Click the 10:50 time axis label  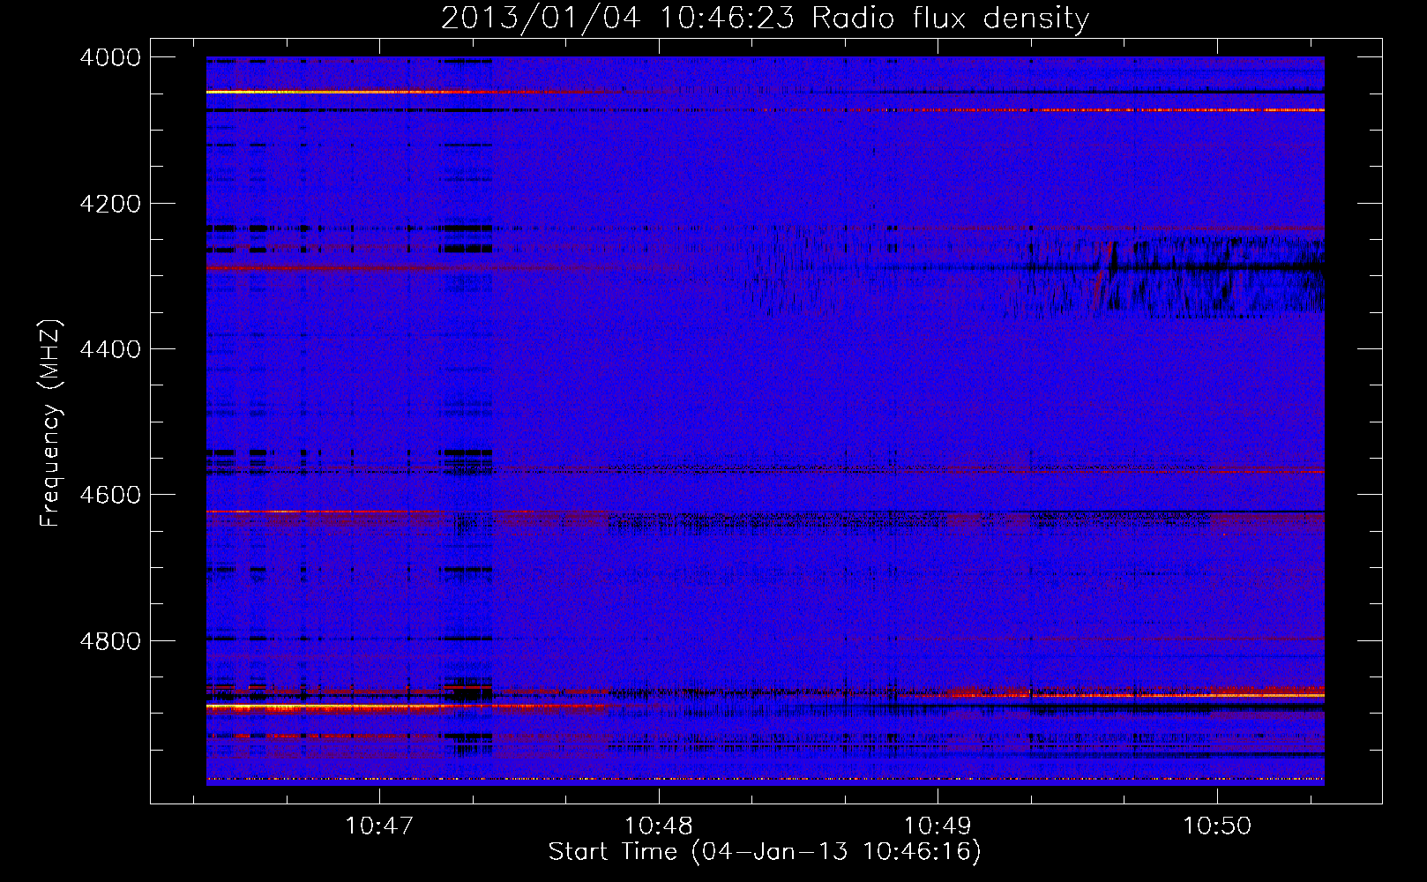click(1217, 826)
